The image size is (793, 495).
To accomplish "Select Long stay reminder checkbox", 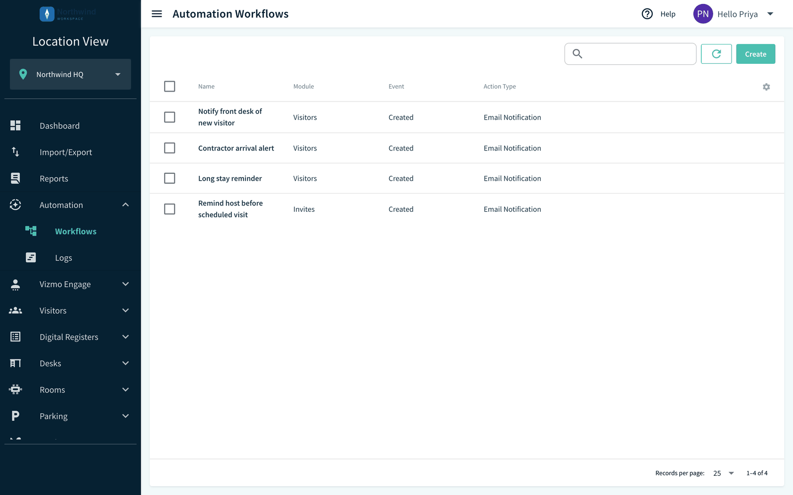I will pos(170,178).
